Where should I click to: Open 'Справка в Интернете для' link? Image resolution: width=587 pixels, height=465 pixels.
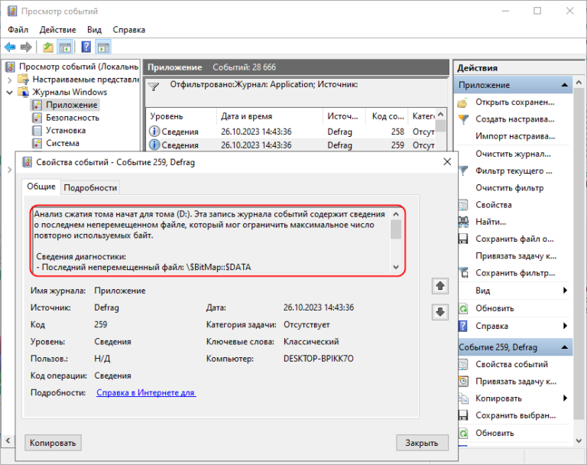coord(145,392)
